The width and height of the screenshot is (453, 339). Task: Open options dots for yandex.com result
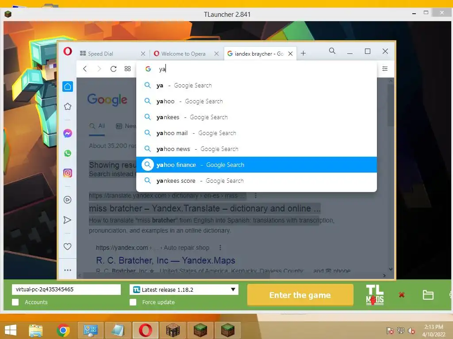tap(220, 248)
